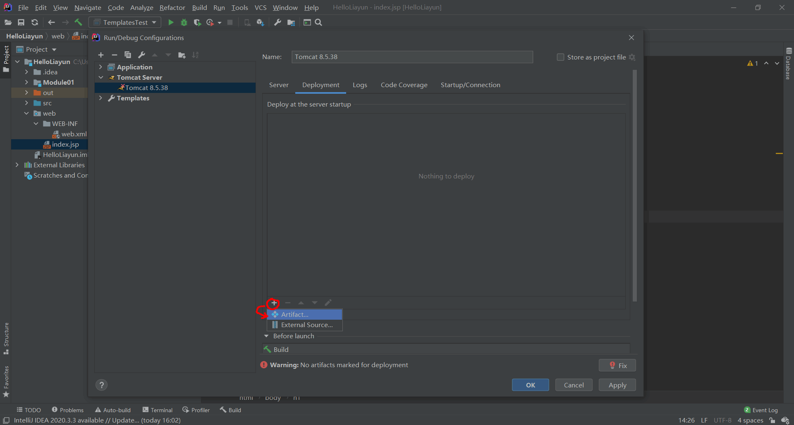794x425 pixels.
Task: Click the green Run icon
Action: pos(170,22)
